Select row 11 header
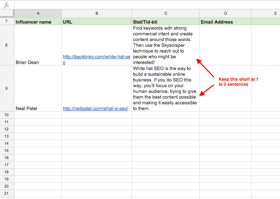280x199 pixels. tap(7, 122)
